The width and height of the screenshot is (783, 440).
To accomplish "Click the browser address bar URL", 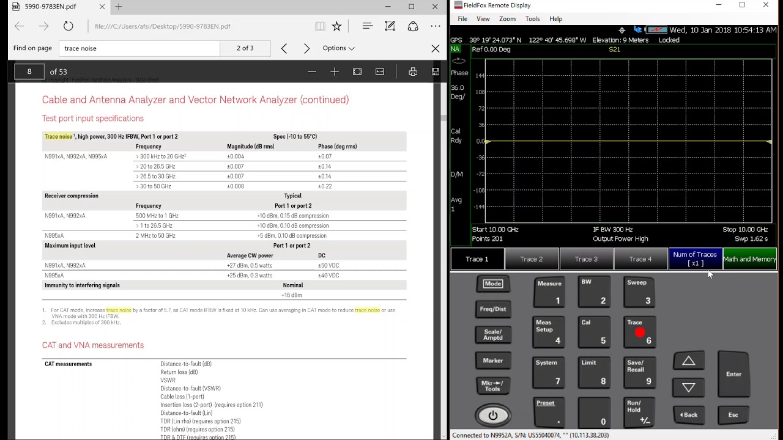I will (163, 26).
